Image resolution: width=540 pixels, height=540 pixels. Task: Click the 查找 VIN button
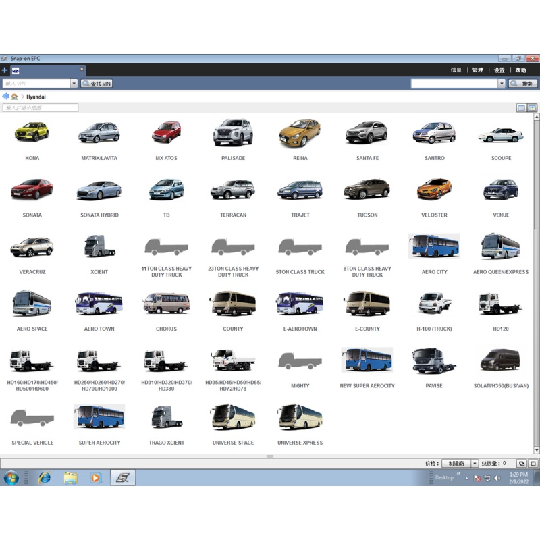click(x=97, y=83)
